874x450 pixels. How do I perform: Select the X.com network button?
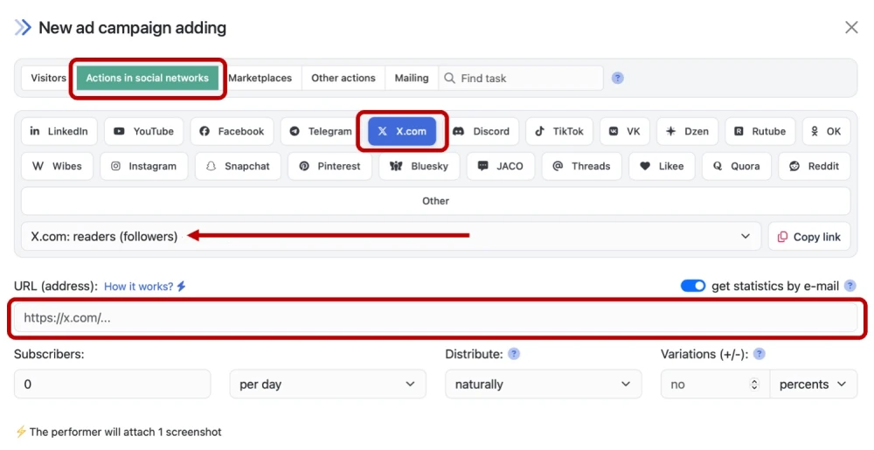pyautogui.click(x=402, y=131)
